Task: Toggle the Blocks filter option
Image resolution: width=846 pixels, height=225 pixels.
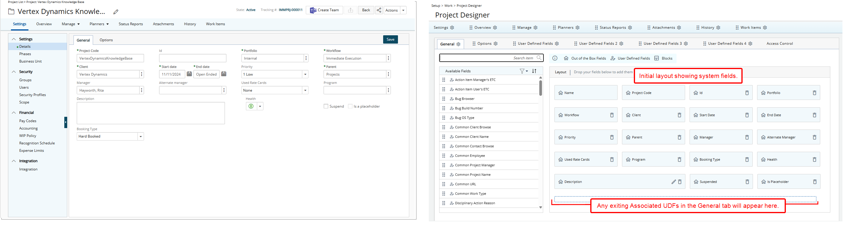Action: pyautogui.click(x=663, y=58)
